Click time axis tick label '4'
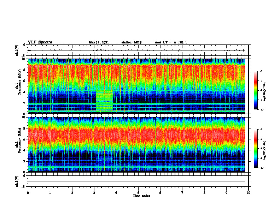 116,193
